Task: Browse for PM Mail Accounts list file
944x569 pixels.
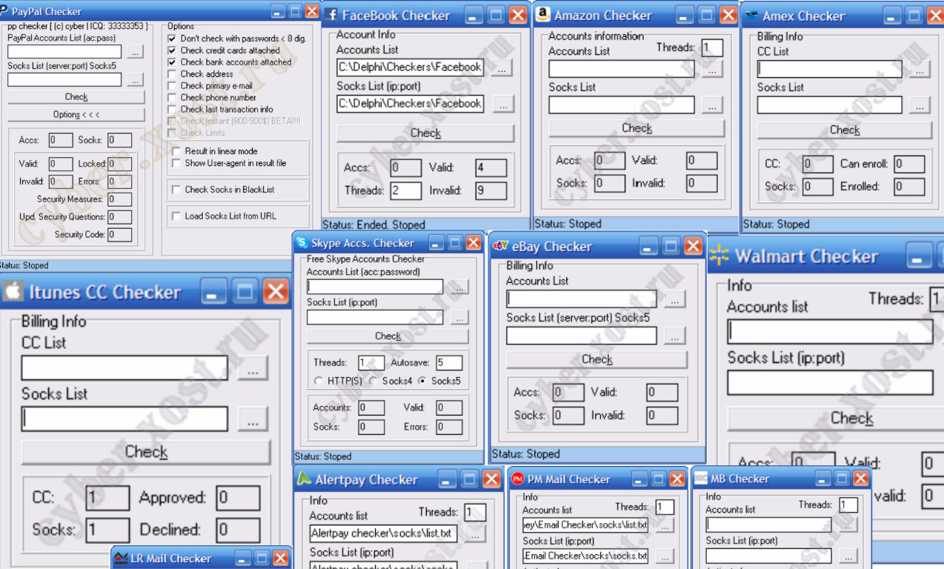Action: tap(665, 525)
